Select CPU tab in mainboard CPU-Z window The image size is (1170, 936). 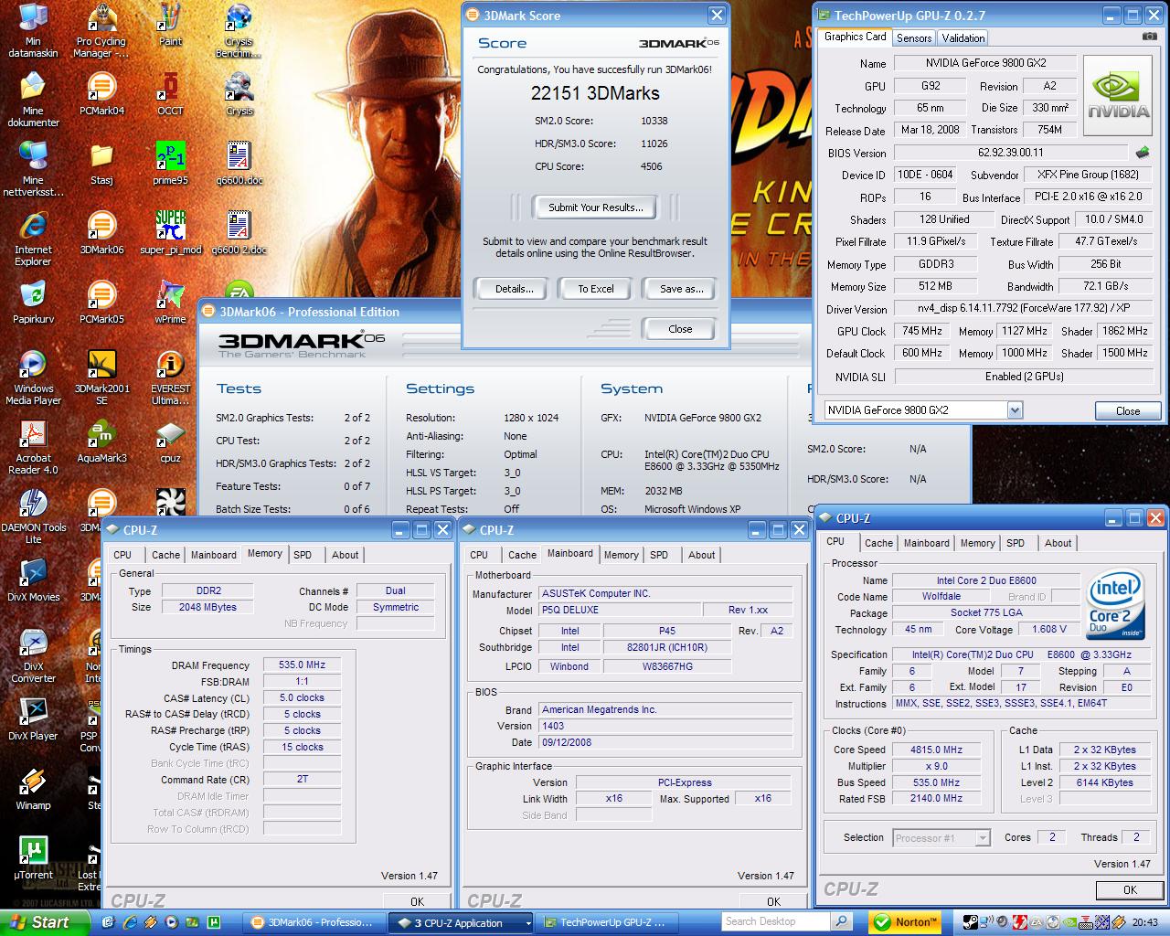click(x=479, y=555)
